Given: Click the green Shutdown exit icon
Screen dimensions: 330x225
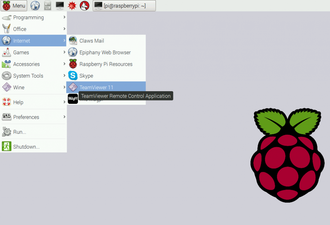Looking at the screenshot, I should 6,146.
